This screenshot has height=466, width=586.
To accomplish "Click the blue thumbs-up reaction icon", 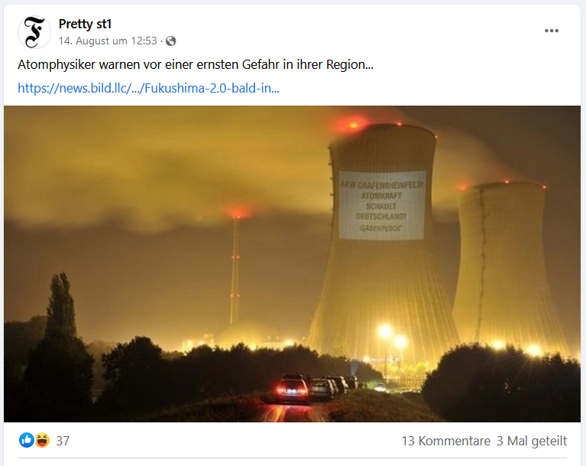I will 27,440.
